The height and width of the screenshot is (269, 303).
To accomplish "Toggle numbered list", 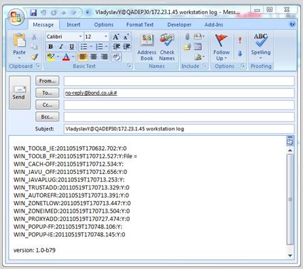I will click(99, 47).
